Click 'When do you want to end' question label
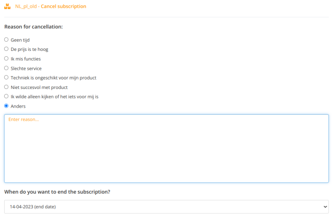Viewport: 332px width, 216px height. (57, 192)
